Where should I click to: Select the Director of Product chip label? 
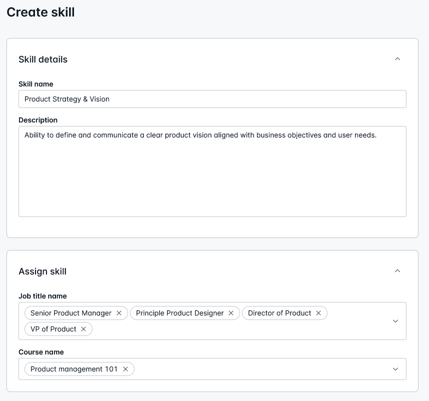[x=279, y=313]
